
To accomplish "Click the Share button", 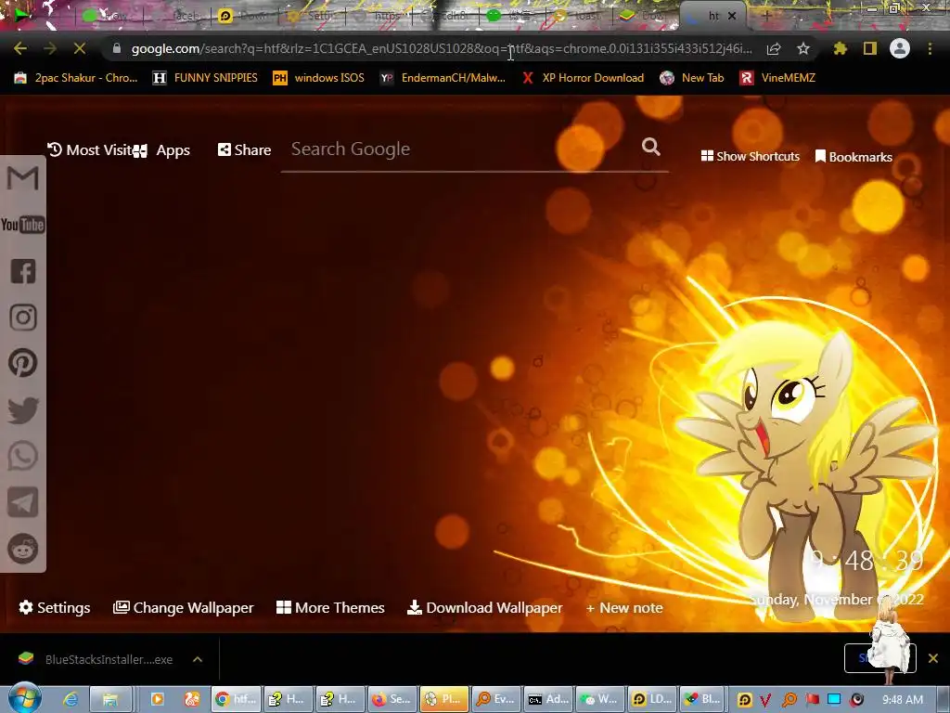I will coord(245,149).
